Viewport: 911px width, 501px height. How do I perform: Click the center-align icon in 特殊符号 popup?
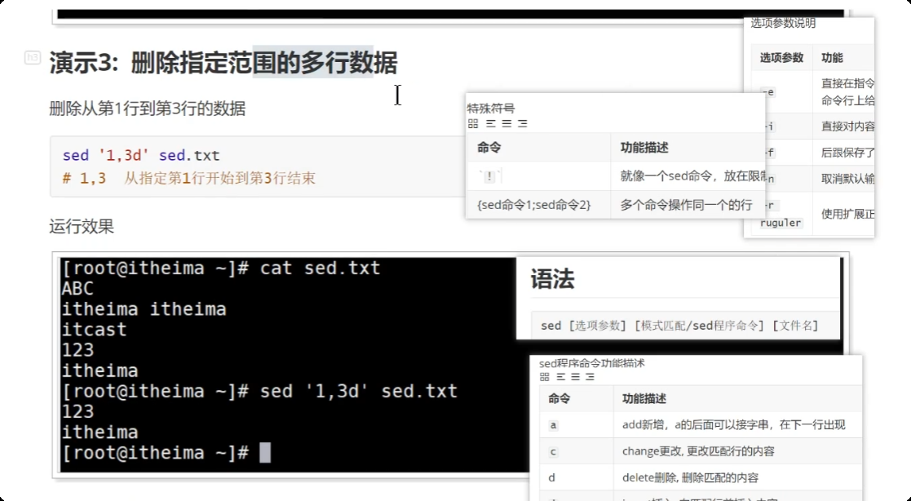pos(506,123)
